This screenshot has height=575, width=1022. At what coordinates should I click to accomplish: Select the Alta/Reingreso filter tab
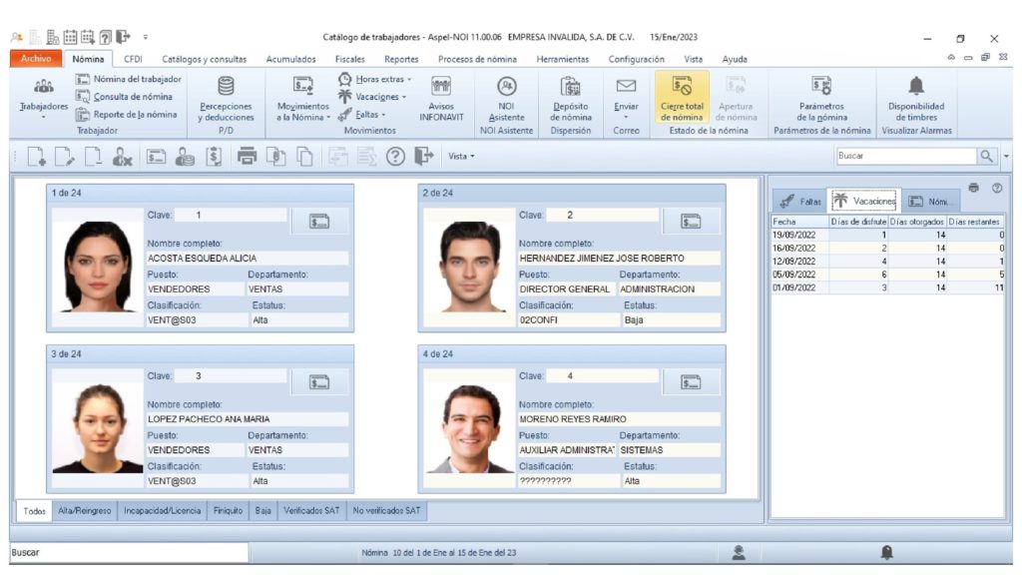tap(83, 510)
